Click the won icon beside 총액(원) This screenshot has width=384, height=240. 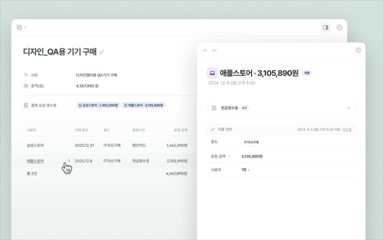click(26, 86)
